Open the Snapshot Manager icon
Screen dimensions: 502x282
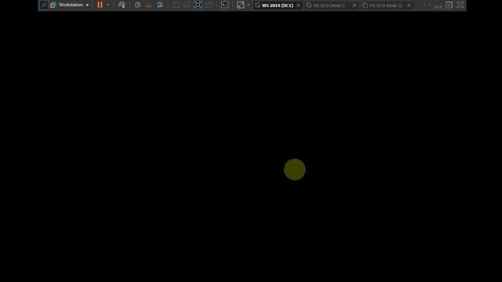(x=160, y=5)
